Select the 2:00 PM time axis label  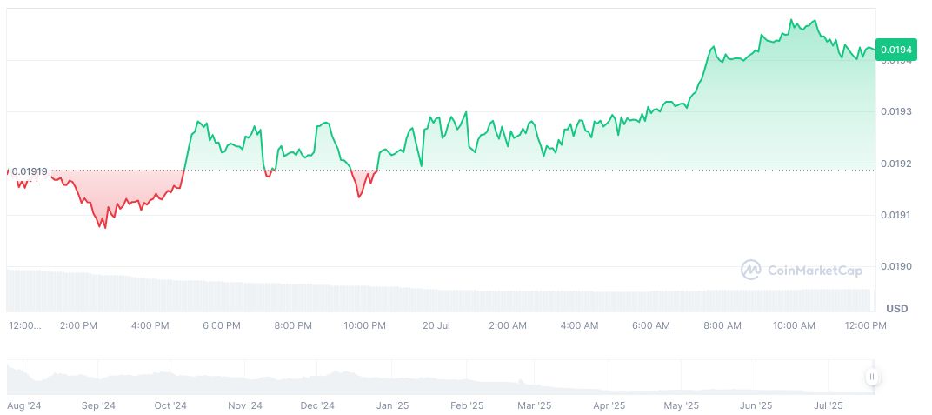78,325
